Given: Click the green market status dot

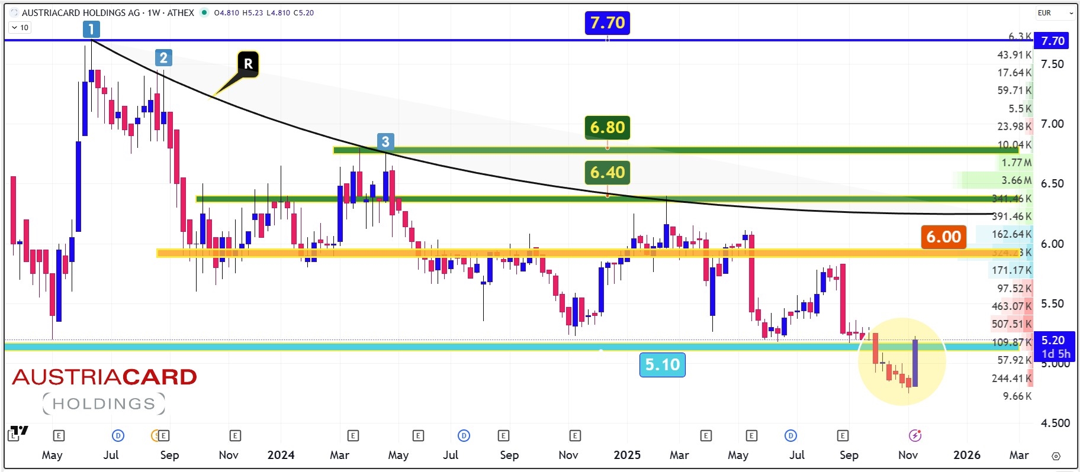Looking at the screenshot, I should (x=204, y=12).
